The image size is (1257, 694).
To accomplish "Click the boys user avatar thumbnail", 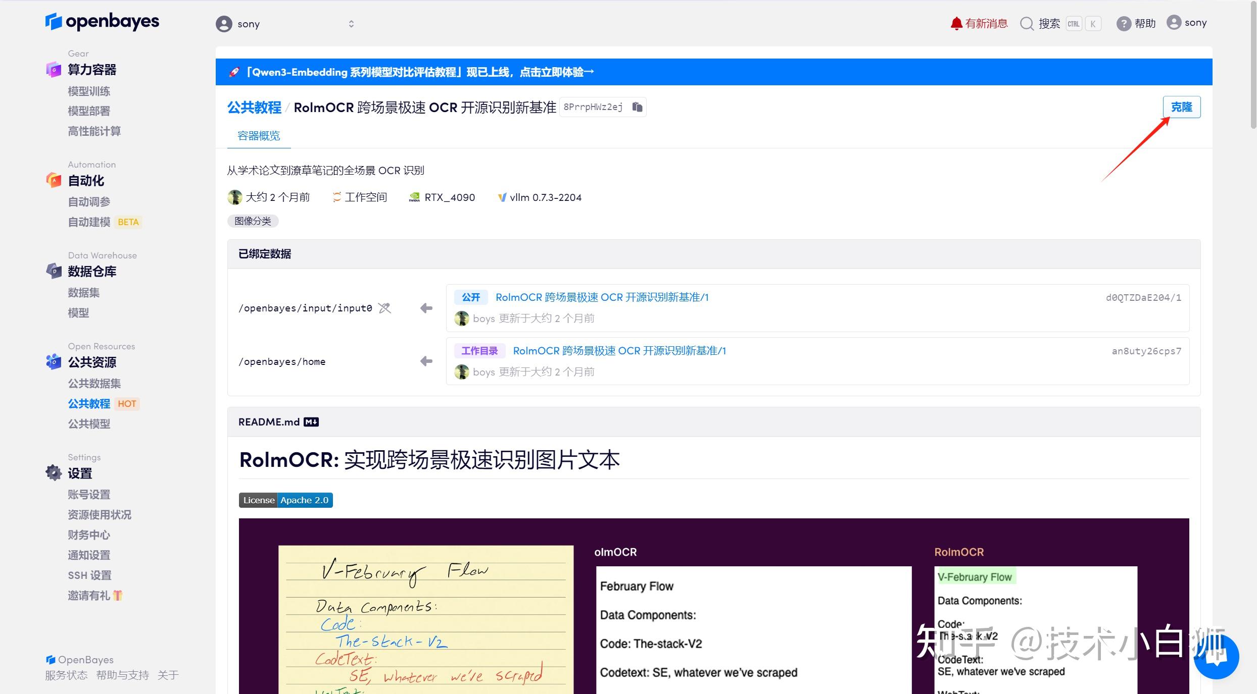I will (461, 318).
